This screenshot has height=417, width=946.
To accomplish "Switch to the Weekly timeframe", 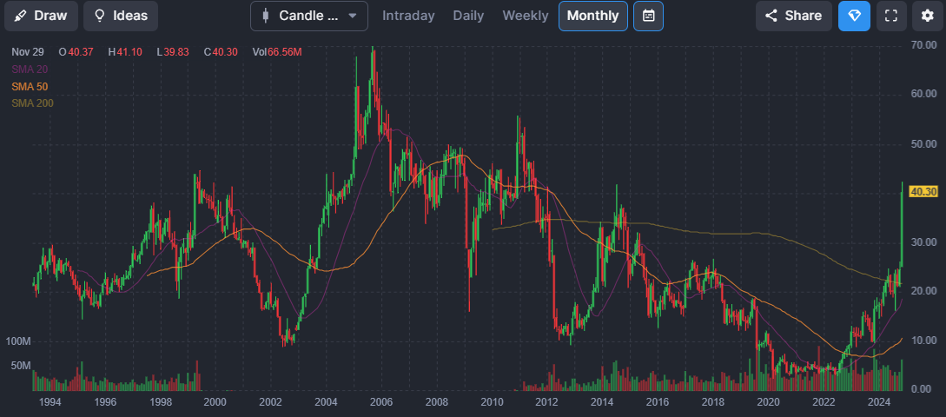I will tap(525, 16).
